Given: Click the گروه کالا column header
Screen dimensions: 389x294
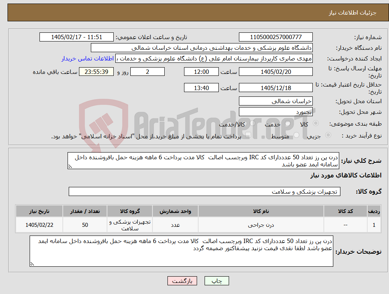Looking at the screenshot, I should (130, 211).
